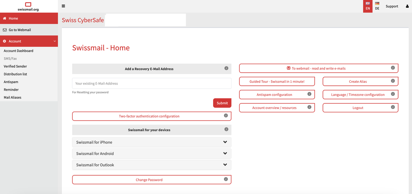Viewport: 412px width, 194px height.
Task: Click the envelope icon in To webmail button
Action: click(x=288, y=68)
